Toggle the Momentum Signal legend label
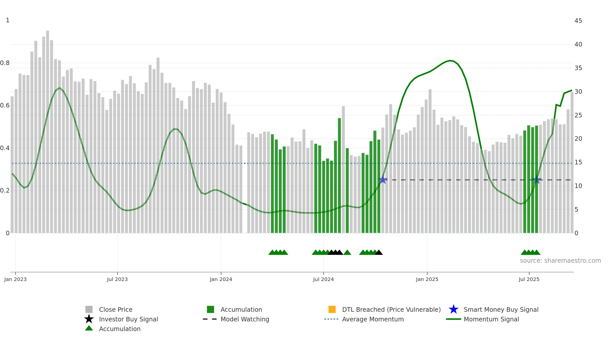The image size is (610, 343). point(491,319)
